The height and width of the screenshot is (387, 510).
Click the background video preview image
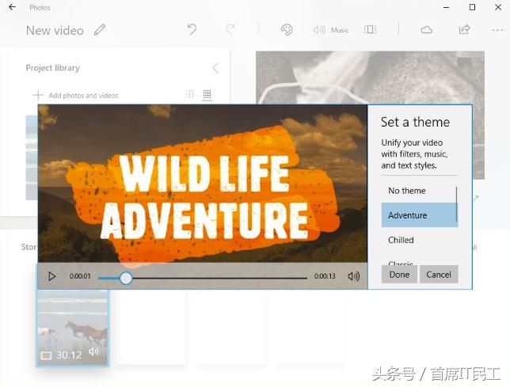click(x=370, y=78)
